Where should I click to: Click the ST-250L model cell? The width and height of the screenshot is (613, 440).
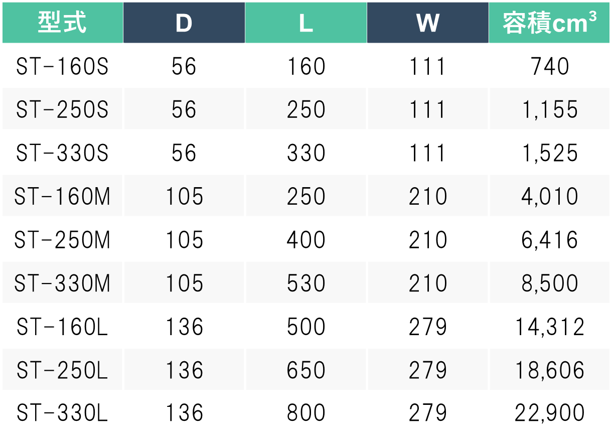pyautogui.click(x=62, y=370)
